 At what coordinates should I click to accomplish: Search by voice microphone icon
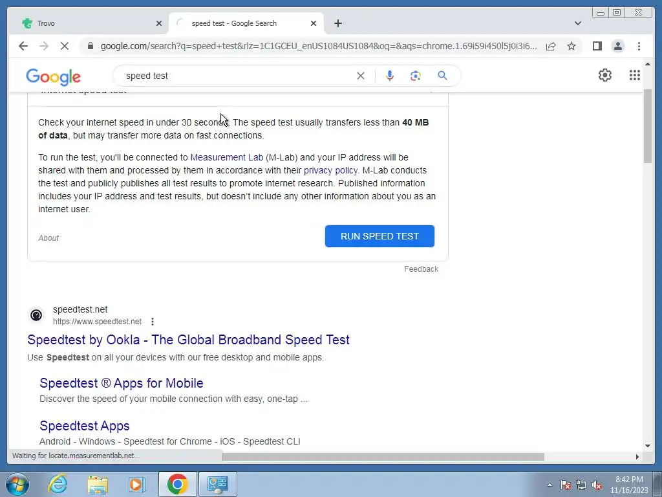(390, 76)
